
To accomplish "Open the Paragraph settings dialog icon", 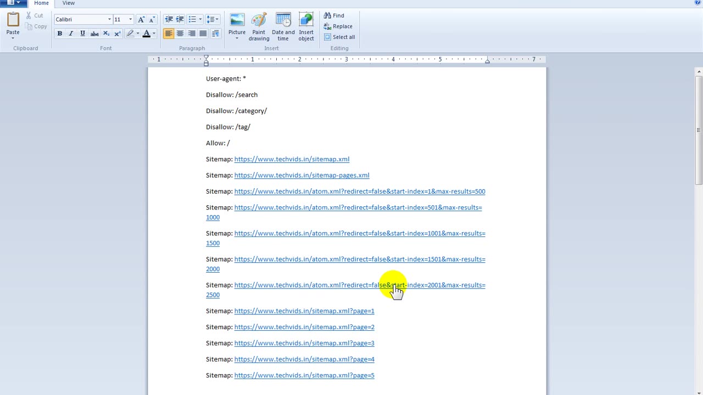I will coord(215,33).
